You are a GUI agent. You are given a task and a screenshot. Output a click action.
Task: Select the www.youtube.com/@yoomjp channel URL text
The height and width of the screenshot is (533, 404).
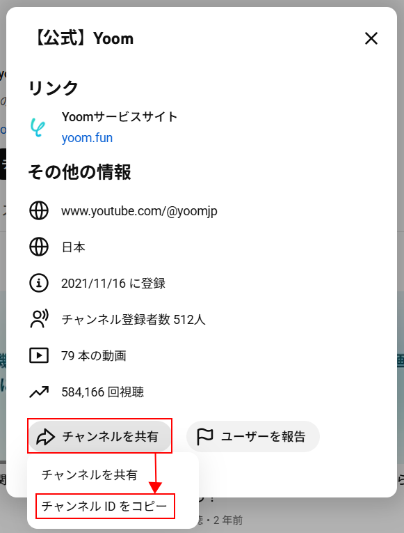tap(139, 211)
